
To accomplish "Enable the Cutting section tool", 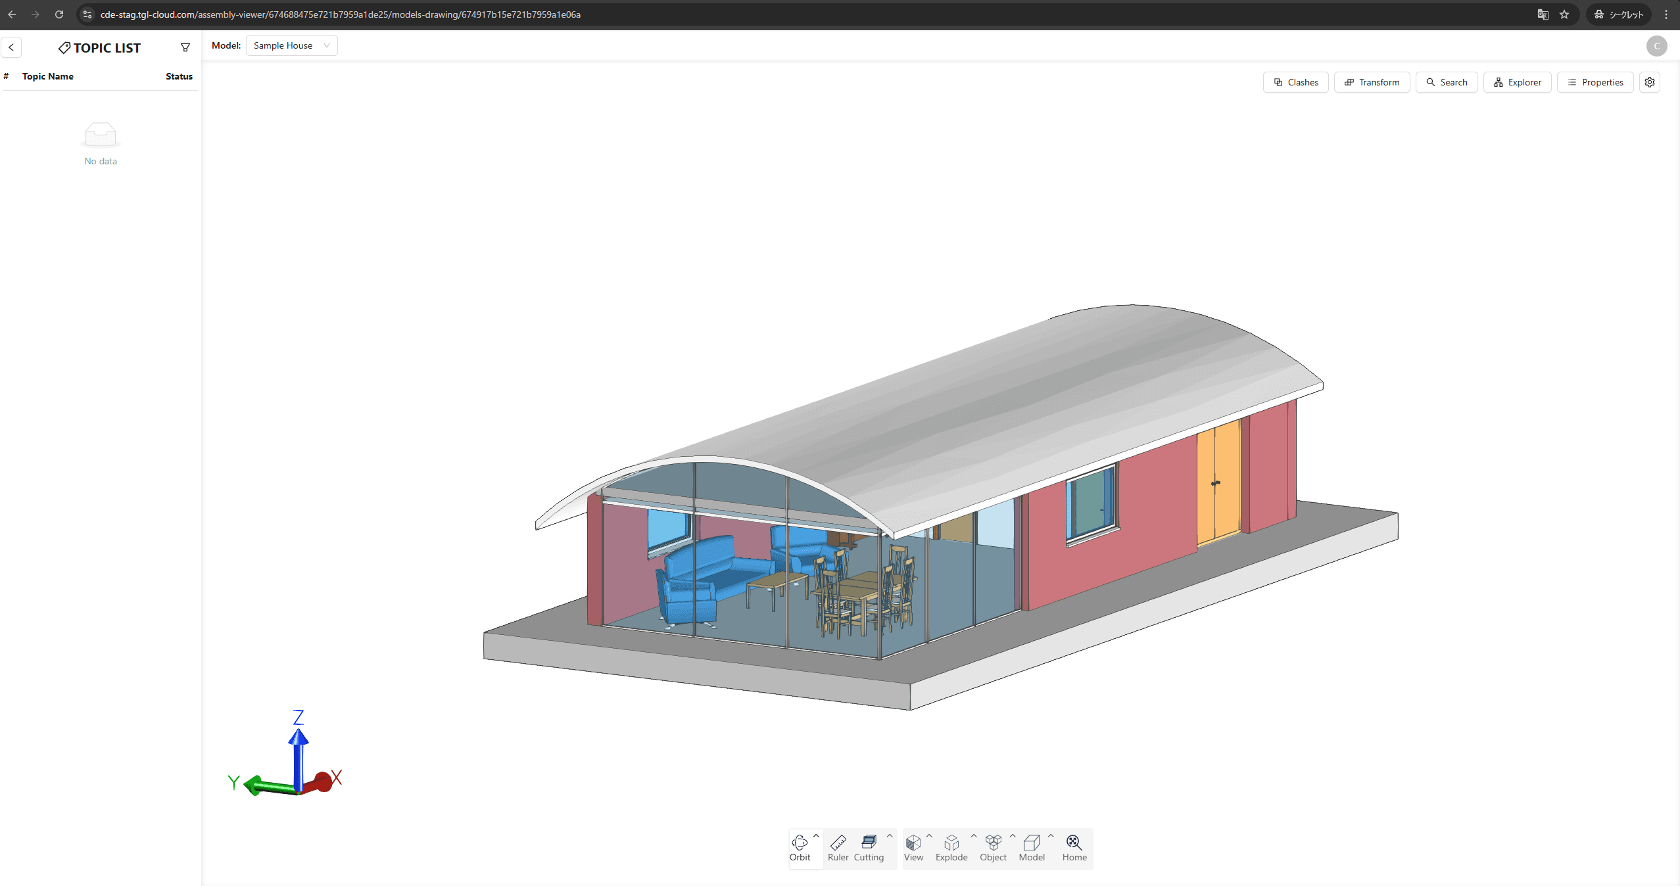I will pyautogui.click(x=869, y=848).
